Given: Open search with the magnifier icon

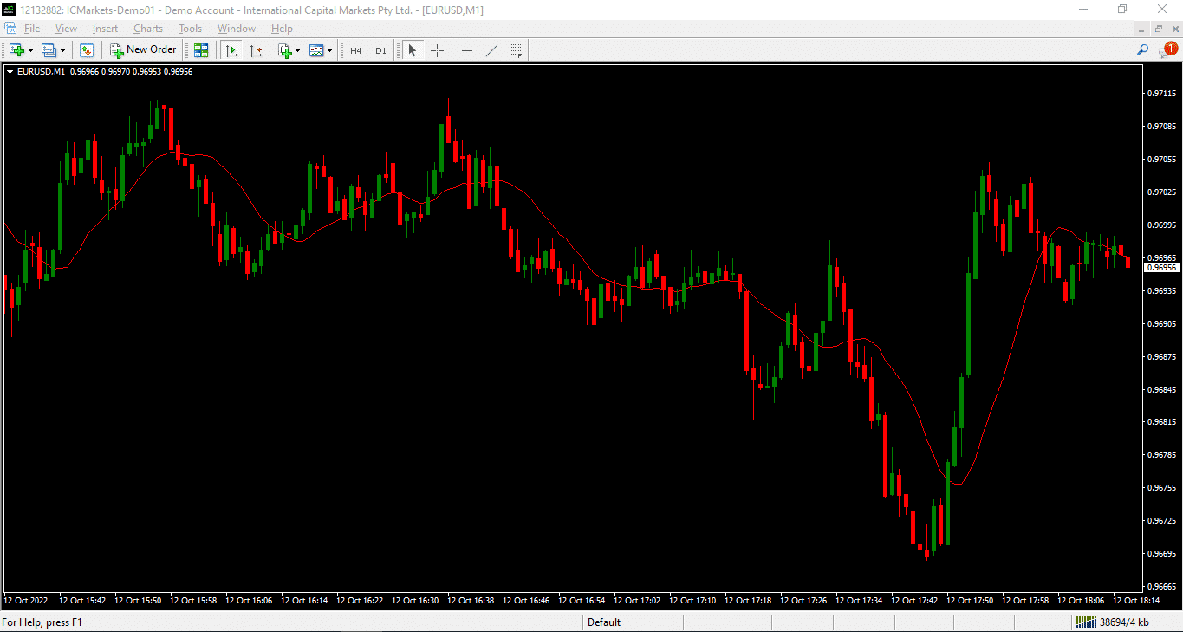Looking at the screenshot, I should pyautogui.click(x=1143, y=50).
